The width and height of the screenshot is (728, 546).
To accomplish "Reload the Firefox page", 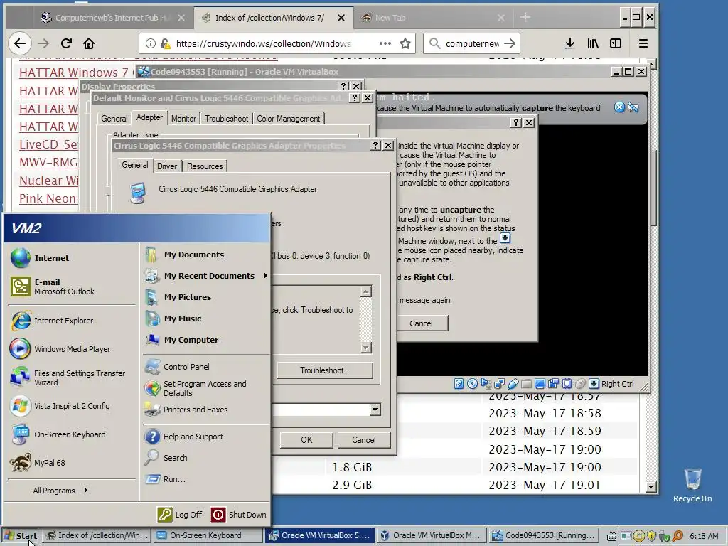I will [x=66, y=43].
